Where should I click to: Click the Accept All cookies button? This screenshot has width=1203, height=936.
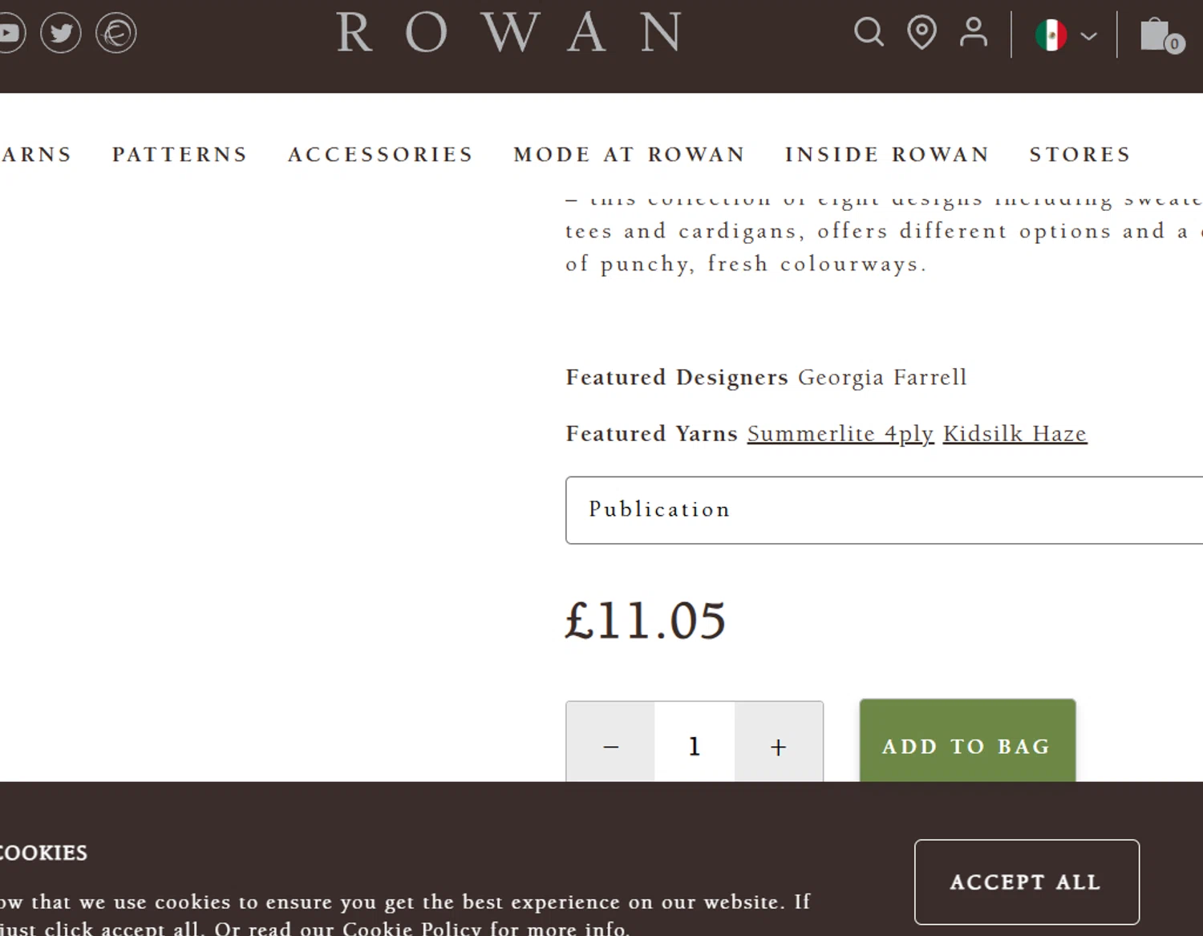tap(1027, 882)
